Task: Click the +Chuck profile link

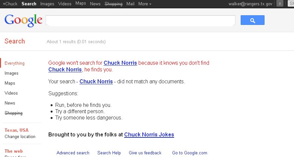Action: (x=10, y=4)
